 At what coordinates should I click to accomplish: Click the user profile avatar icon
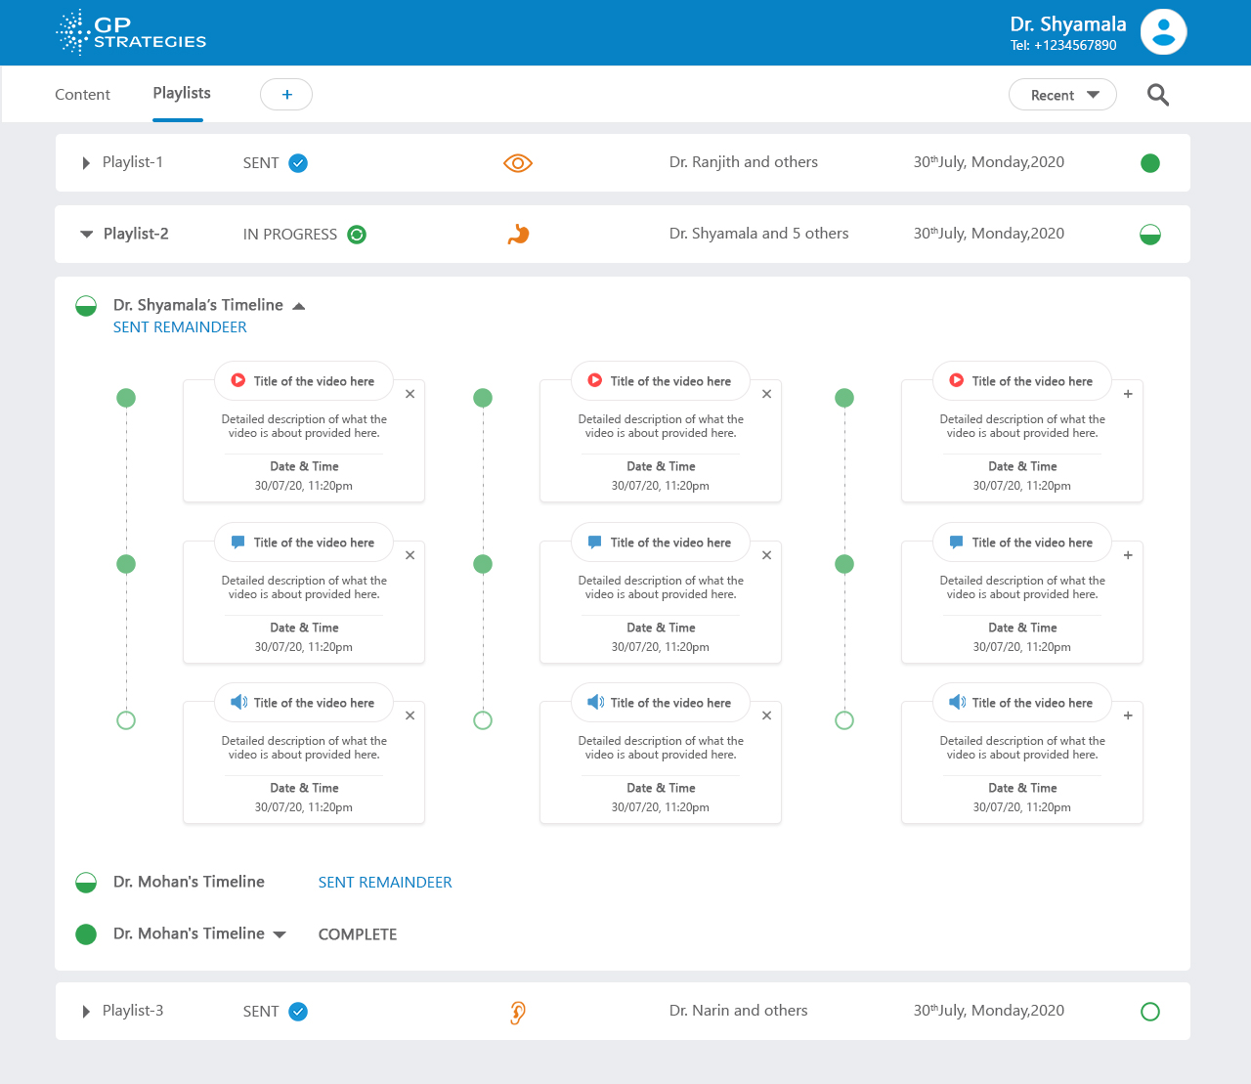click(x=1163, y=32)
